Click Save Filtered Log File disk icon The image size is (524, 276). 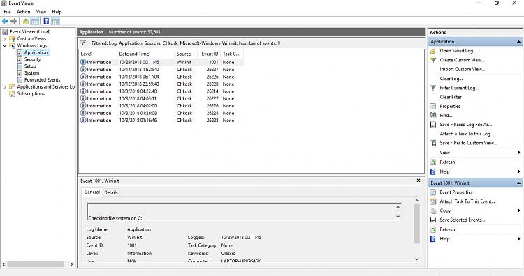click(x=433, y=125)
